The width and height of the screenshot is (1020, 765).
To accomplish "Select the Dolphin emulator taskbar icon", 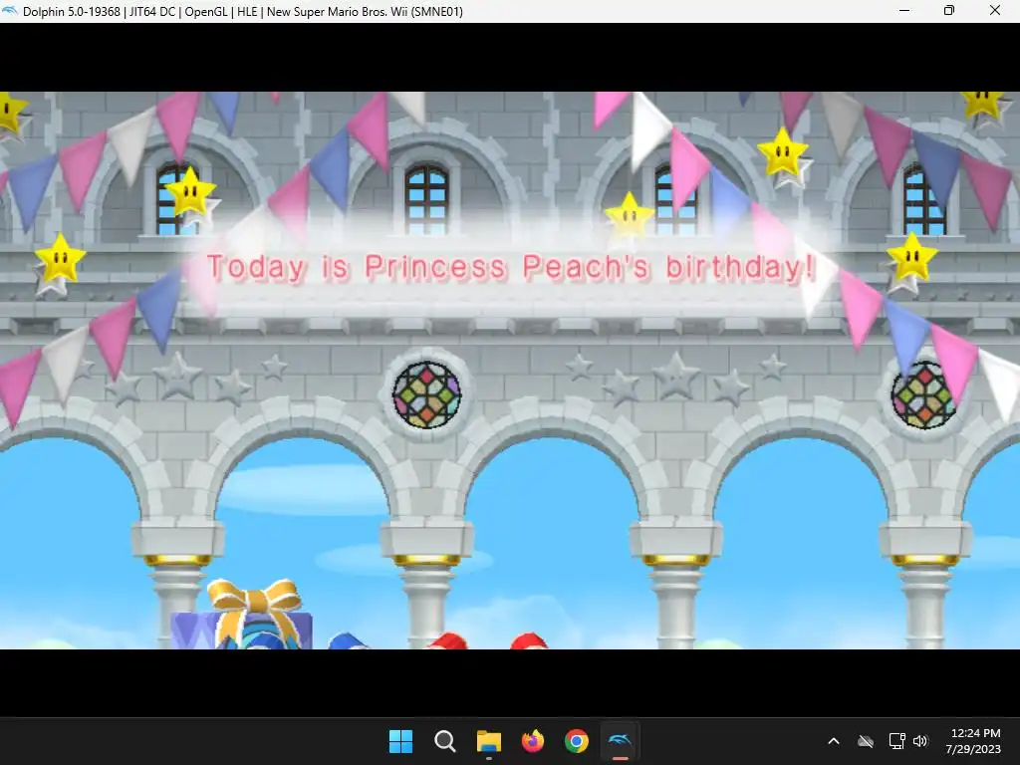I will (620, 741).
